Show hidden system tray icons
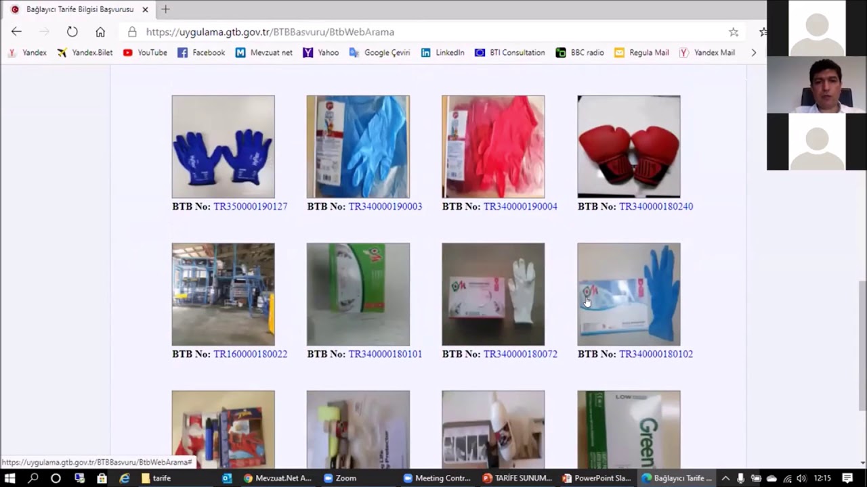Screen dimensions: 867x487 pyautogui.click(x=725, y=478)
